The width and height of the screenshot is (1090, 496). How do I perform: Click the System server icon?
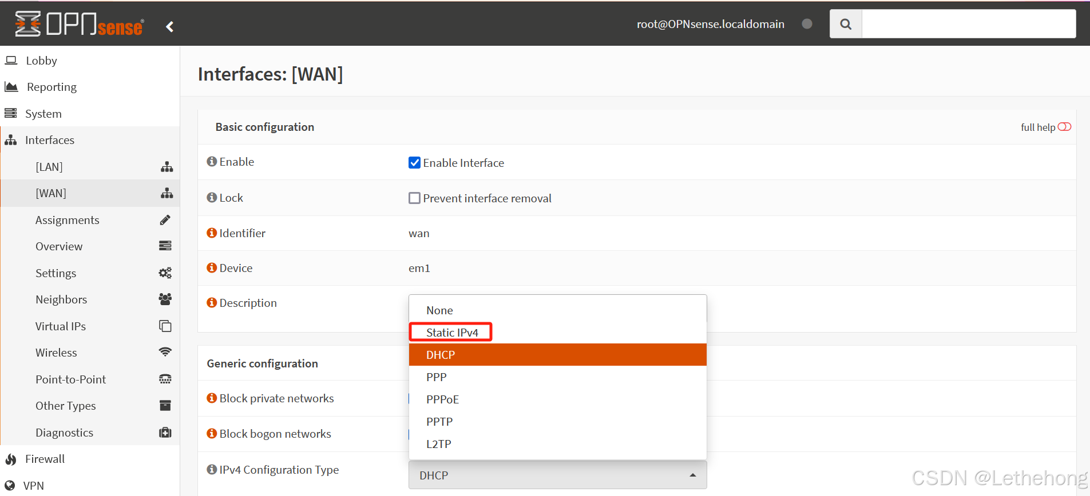tap(11, 113)
